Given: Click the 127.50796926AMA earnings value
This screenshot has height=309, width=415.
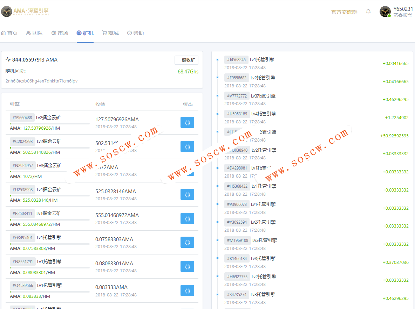Looking at the screenshot, I should (117, 120).
